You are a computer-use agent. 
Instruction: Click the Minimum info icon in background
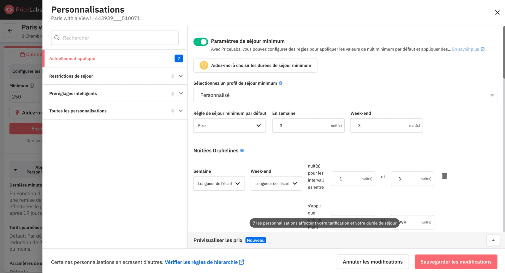coord(32,86)
